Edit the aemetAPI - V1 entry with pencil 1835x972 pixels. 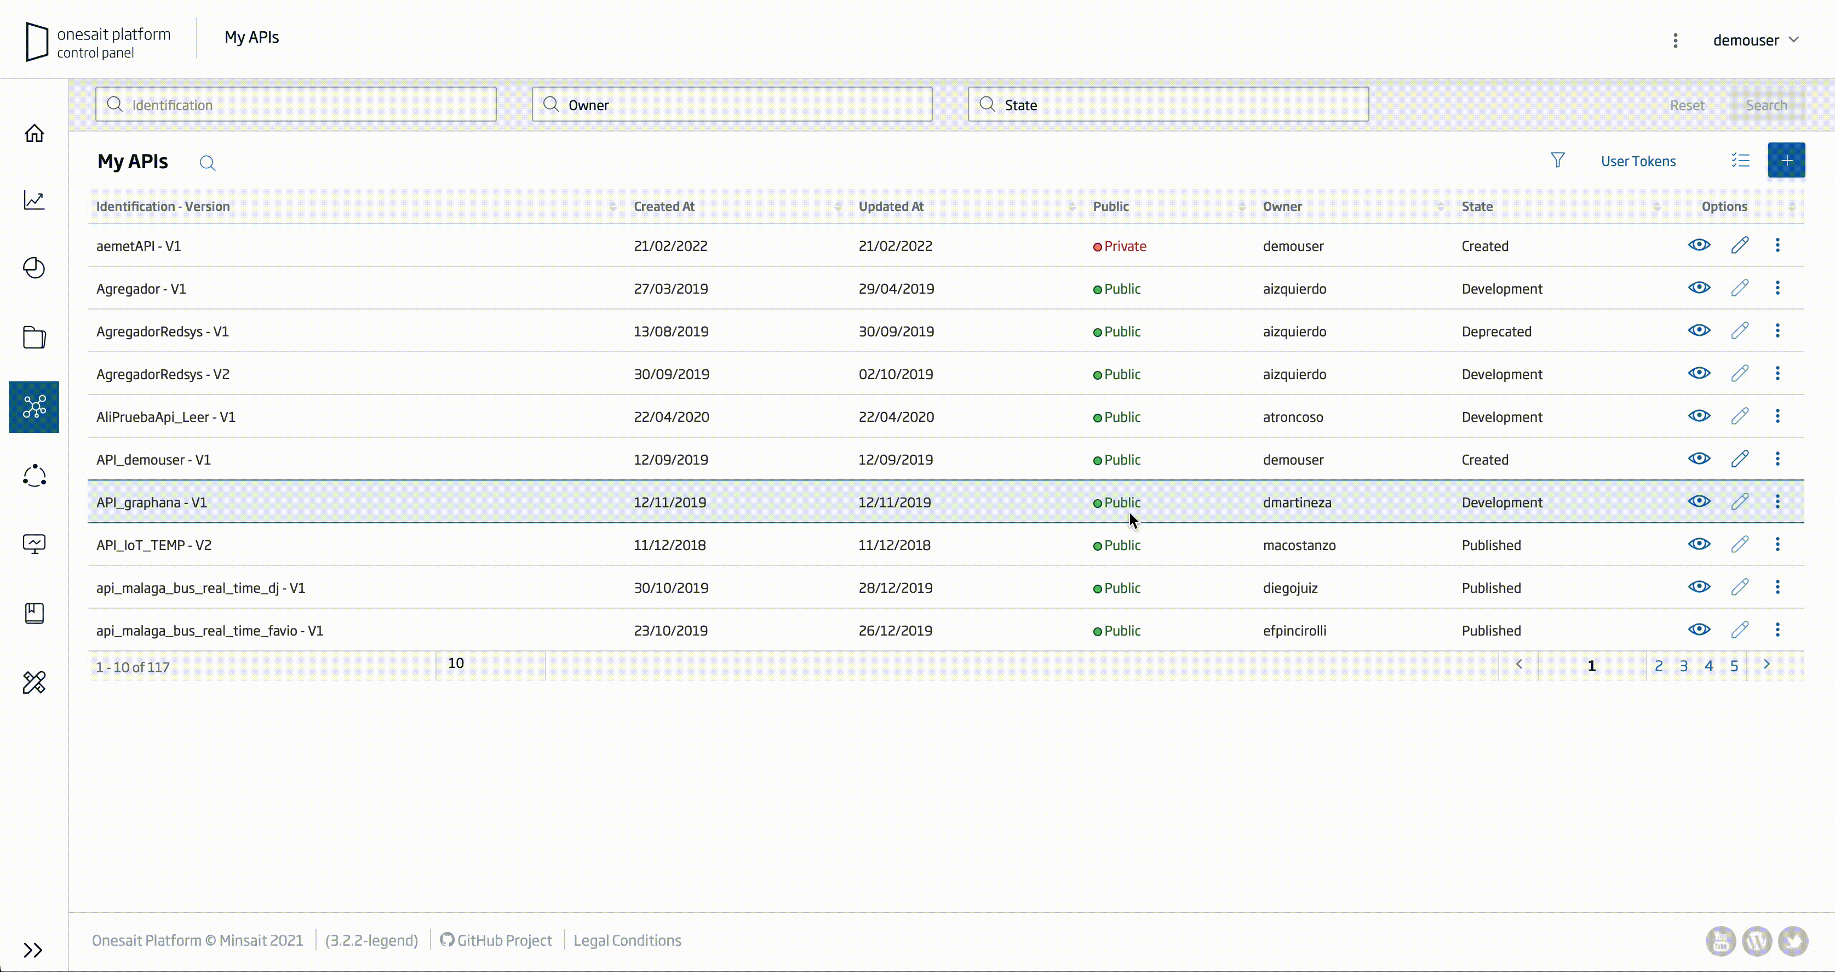click(1740, 245)
